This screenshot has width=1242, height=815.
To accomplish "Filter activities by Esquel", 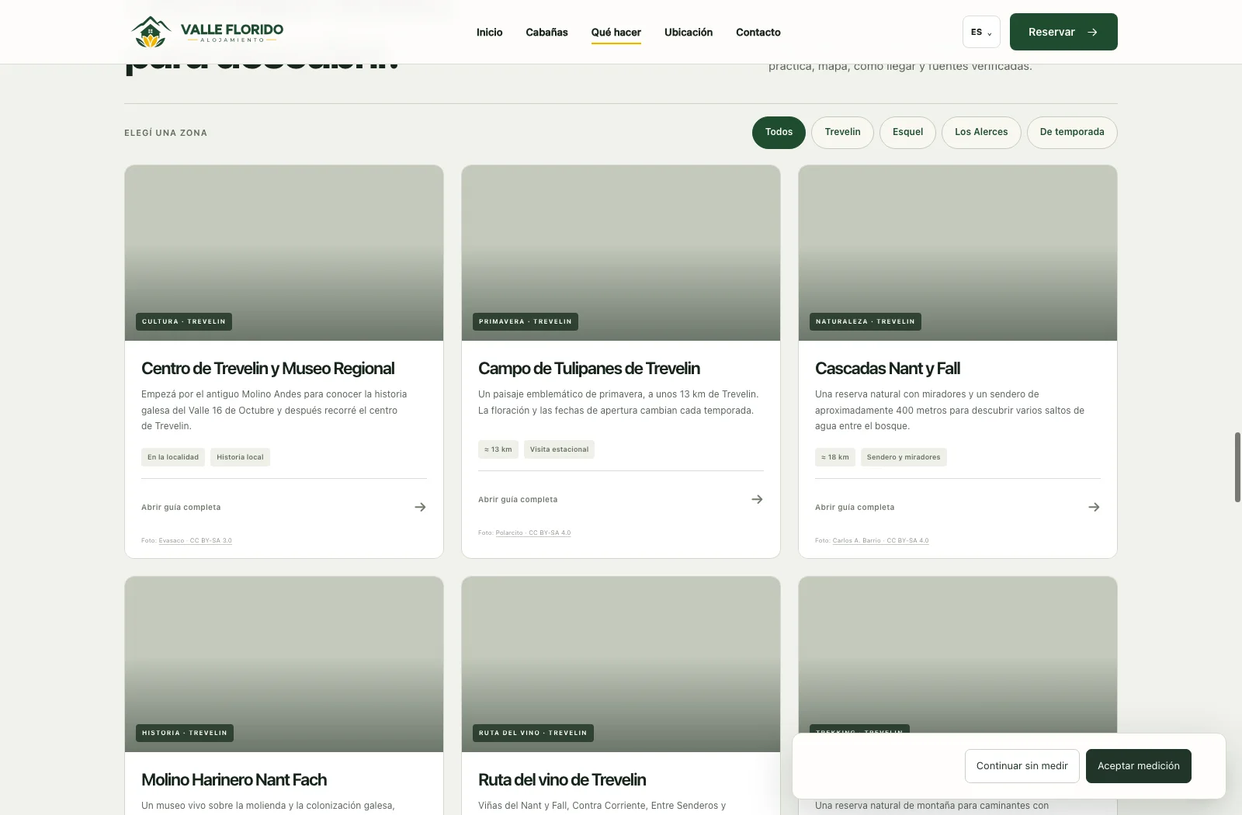I will click(x=907, y=132).
